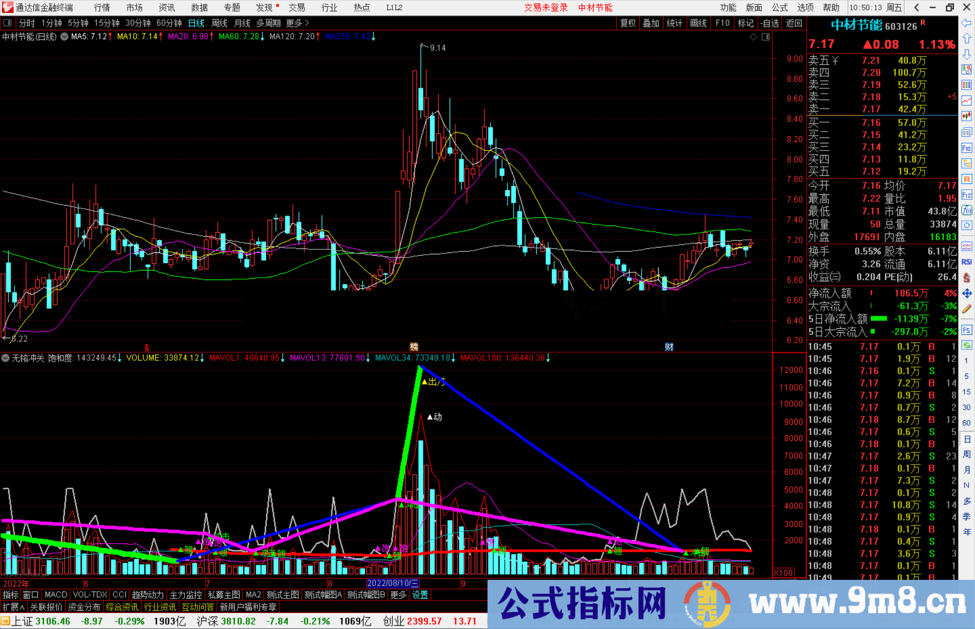Click the green refresh icon in sidebar
The image size is (975, 629).
coord(966,345)
